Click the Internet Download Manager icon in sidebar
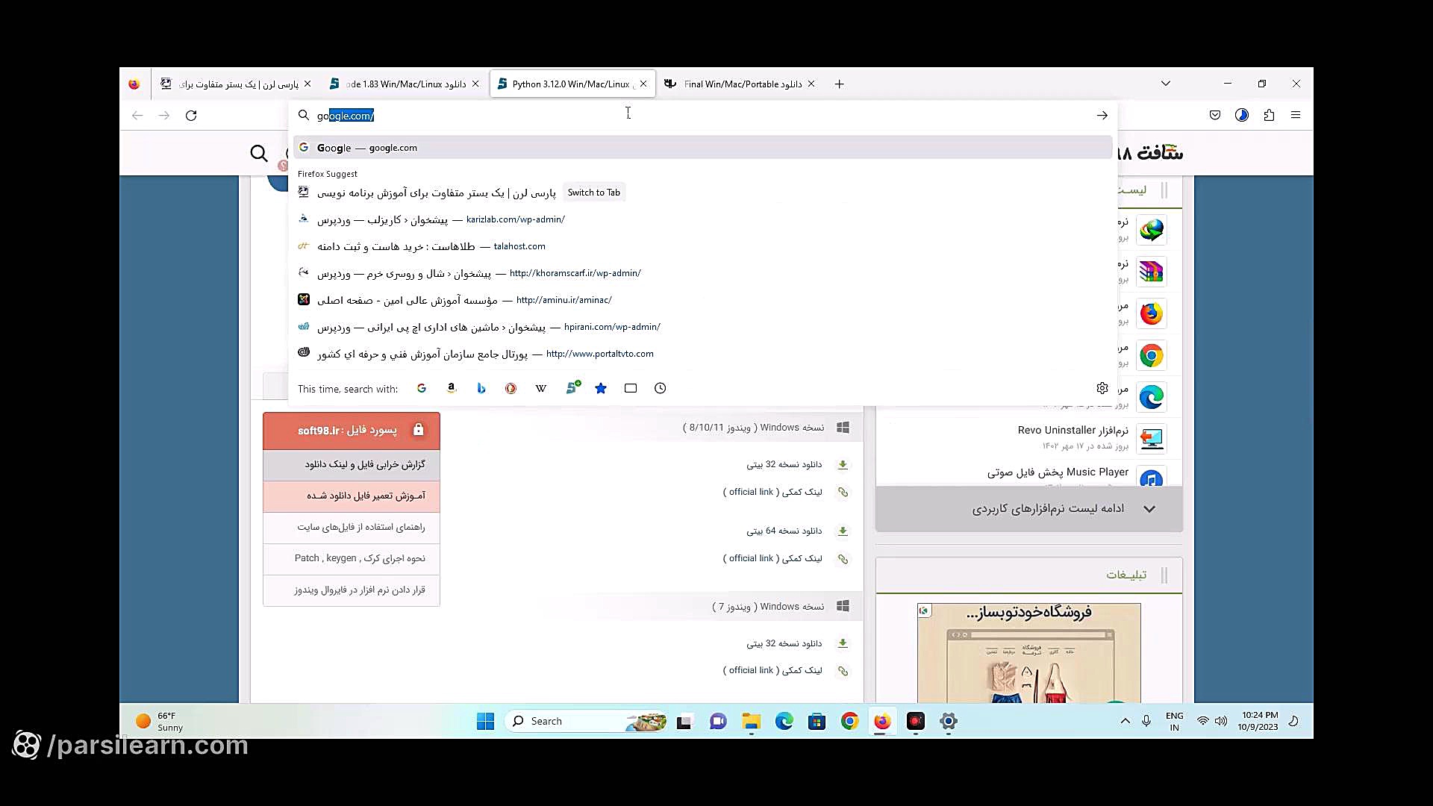Image resolution: width=1433 pixels, height=806 pixels. pyautogui.click(x=1152, y=231)
